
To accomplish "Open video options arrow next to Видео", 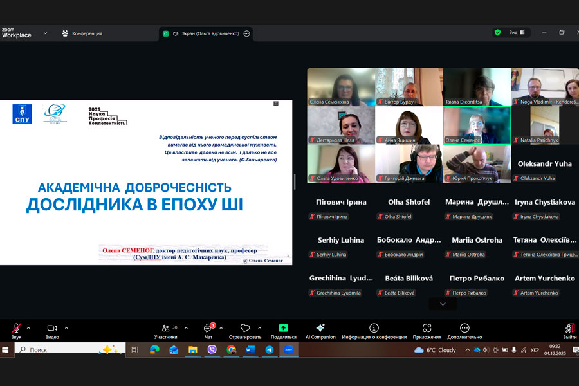I will (x=66, y=328).
